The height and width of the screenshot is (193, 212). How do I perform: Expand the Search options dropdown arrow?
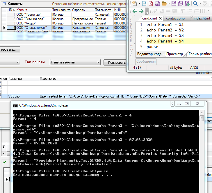[201, 3]
